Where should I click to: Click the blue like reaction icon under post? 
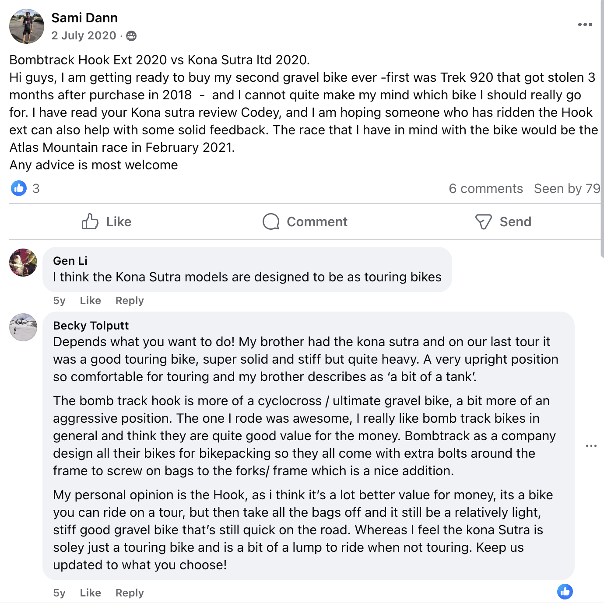tap(19, 188)
